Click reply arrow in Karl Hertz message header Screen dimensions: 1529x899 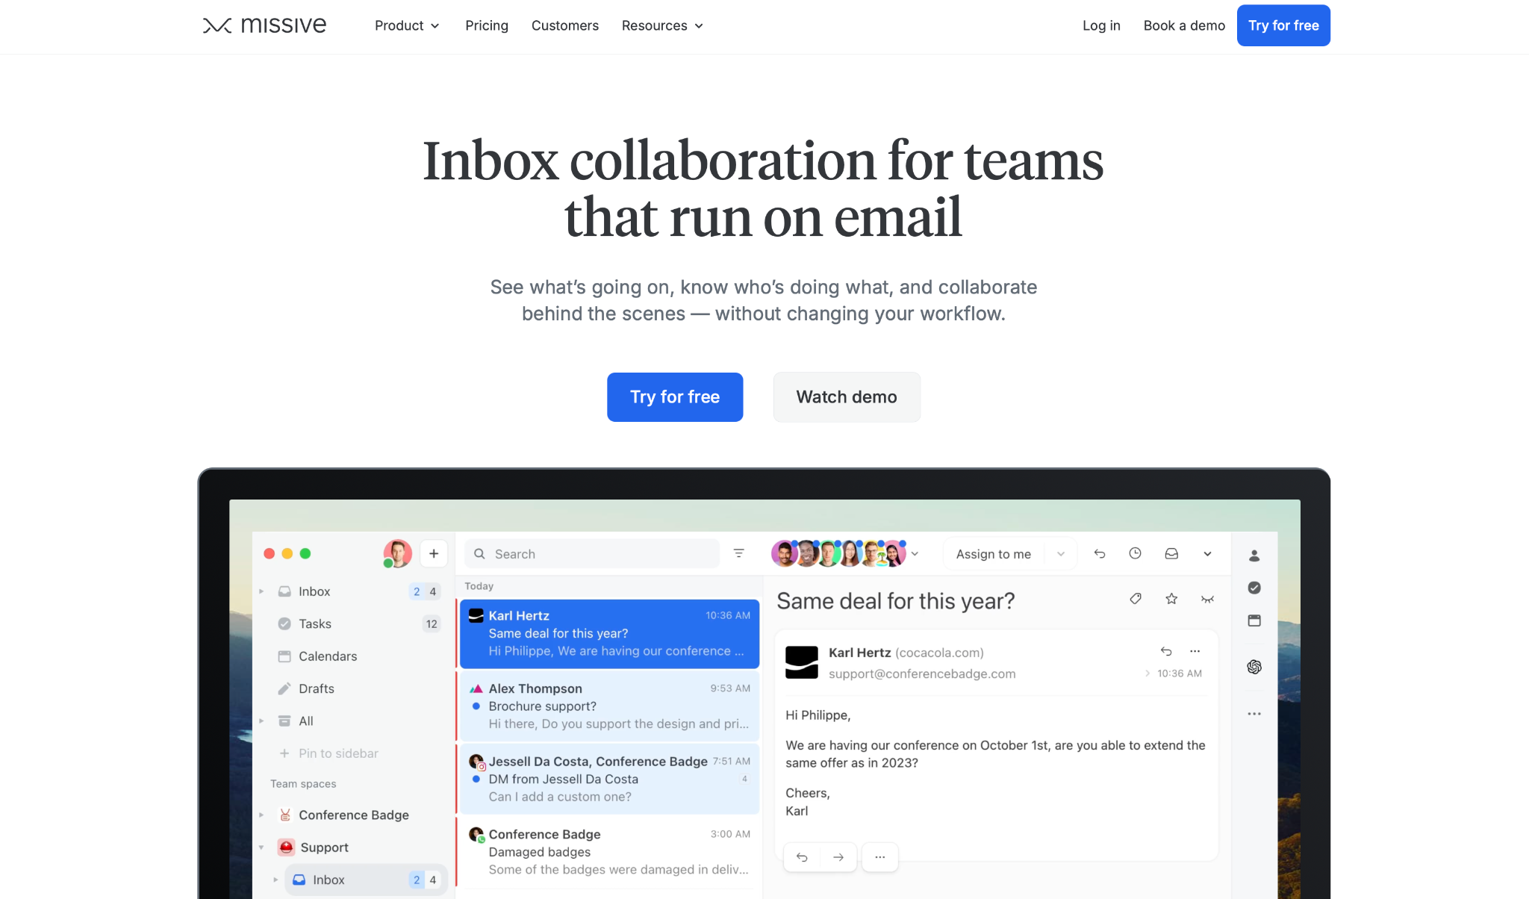pos(1166,651)
